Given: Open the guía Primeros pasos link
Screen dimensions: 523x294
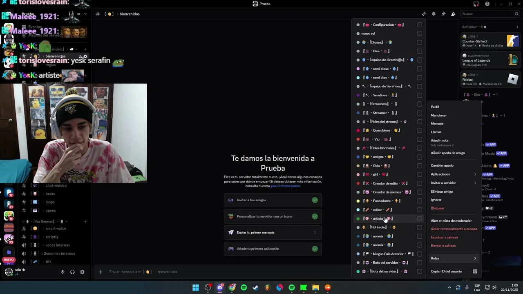Looking at the screenshot, I should pos(285,186).
